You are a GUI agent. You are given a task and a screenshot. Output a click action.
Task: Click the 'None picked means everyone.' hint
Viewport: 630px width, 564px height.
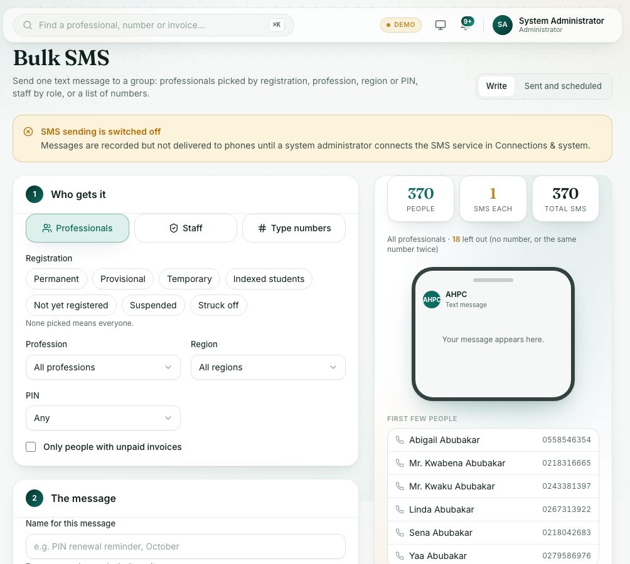pos(80,323)
